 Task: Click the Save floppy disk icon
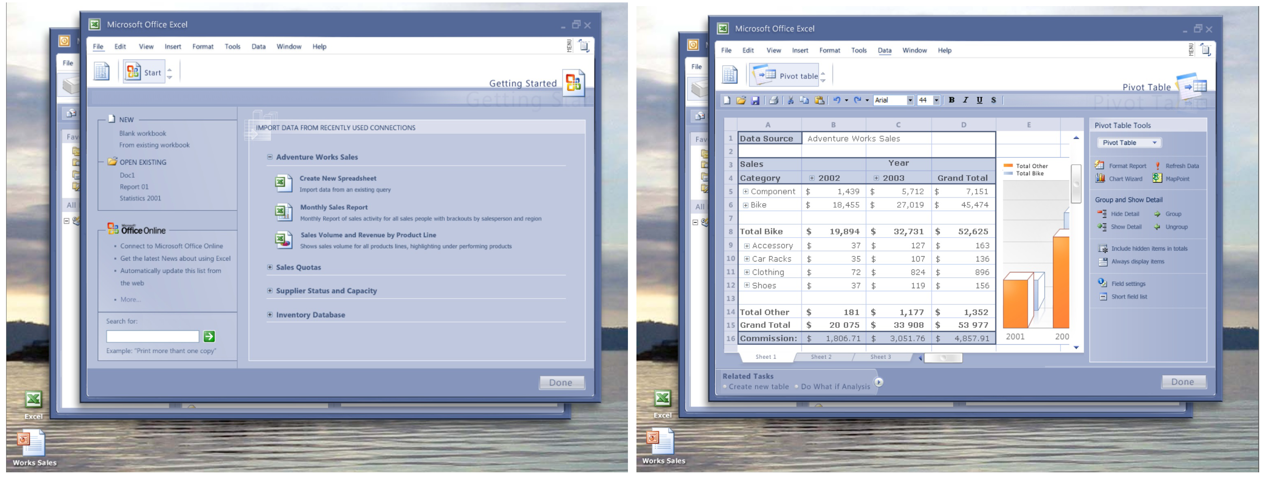(756, 100)
